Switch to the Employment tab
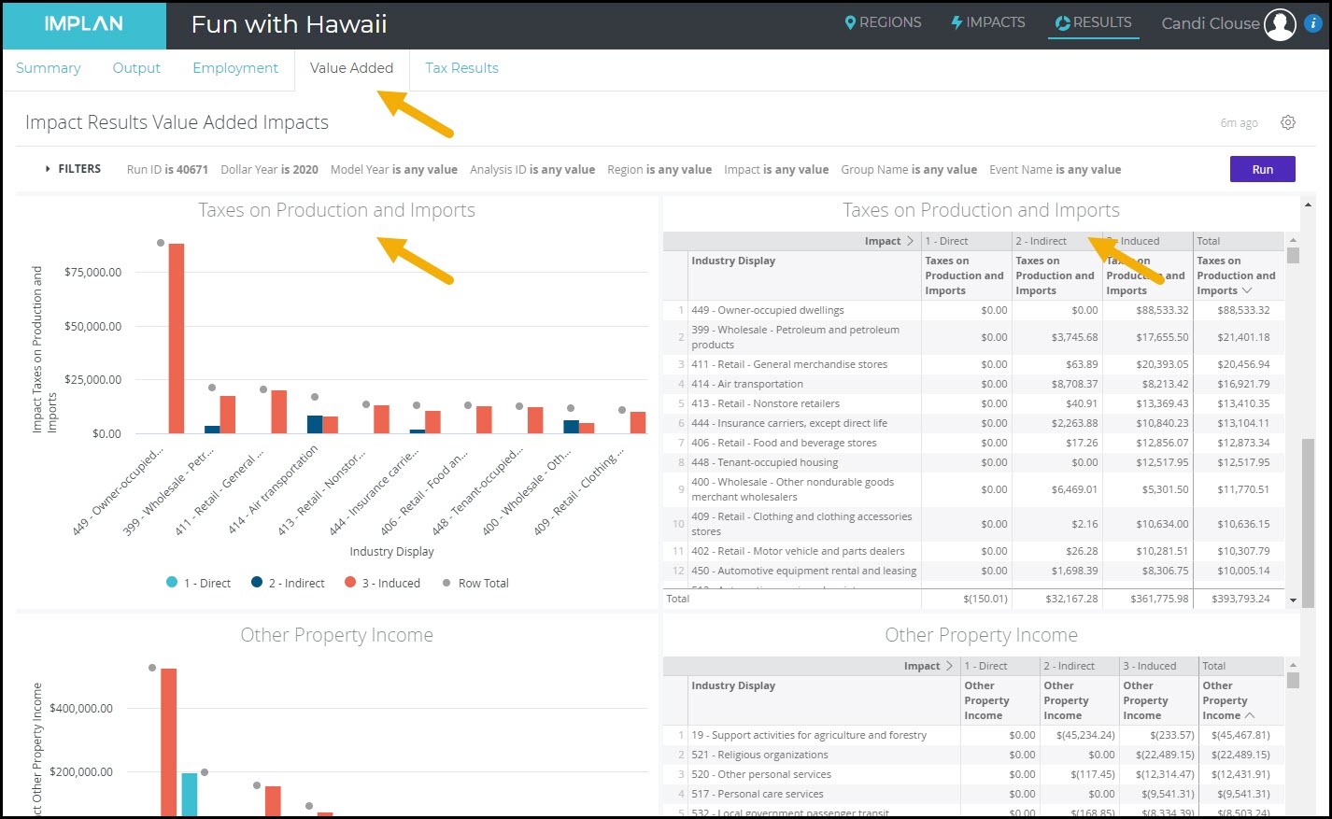This screenshot has height=819, width=1332. coord(235,68)
